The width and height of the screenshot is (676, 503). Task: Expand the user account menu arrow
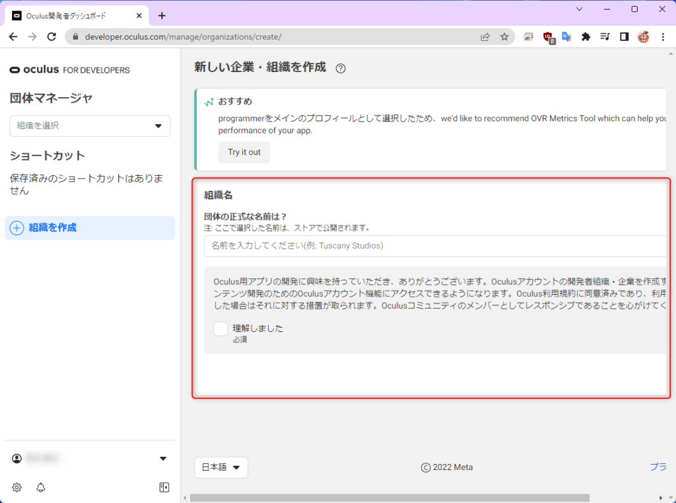click(x=163, y=459)
